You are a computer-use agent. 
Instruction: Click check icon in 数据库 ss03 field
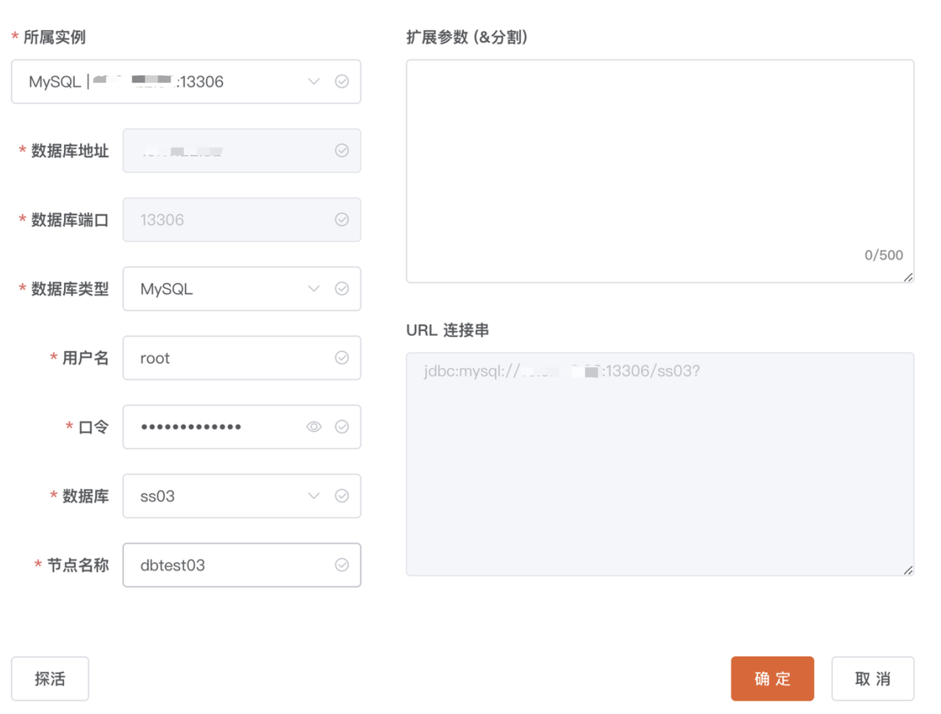pyautogui.click(x=342, y=496)
